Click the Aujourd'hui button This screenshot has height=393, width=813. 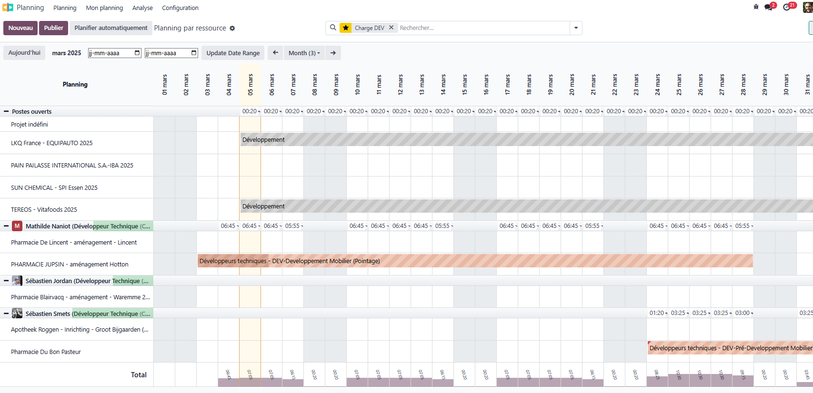tap(24, 53)
